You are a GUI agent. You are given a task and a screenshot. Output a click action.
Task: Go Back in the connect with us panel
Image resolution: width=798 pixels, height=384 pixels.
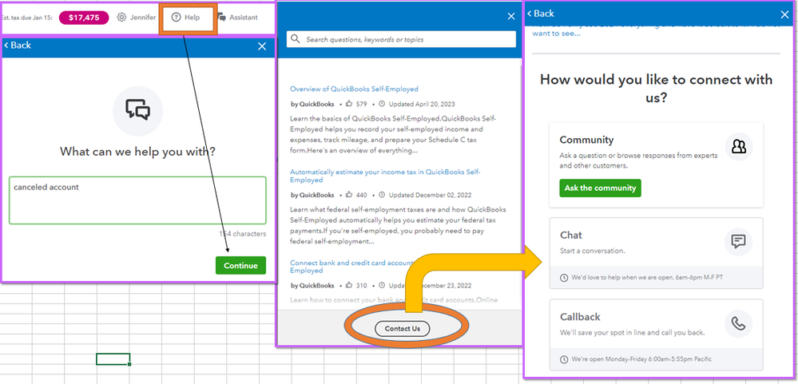(541, 14)
